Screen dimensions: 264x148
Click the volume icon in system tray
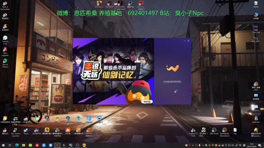(233, 145)
